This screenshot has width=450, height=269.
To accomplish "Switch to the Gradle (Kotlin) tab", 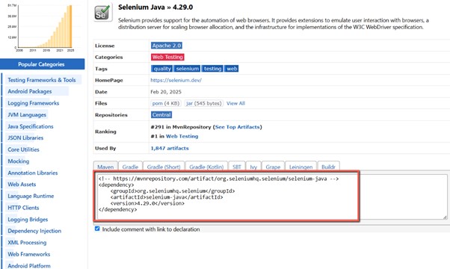I will (206, 167).
